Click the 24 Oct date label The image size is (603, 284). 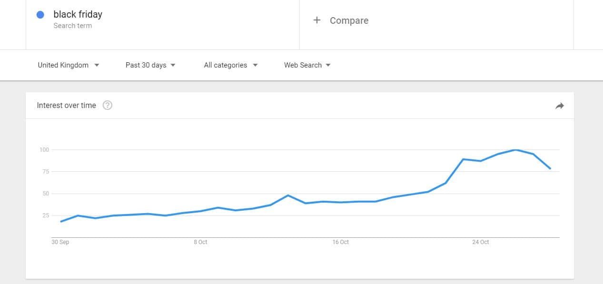[x=481, y=242]
